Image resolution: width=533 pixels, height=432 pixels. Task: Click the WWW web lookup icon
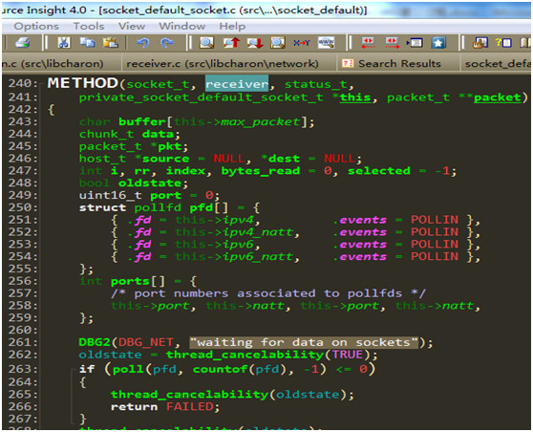[x=326, y=43]
